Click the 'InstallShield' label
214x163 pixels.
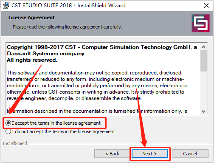(x=15, y=143)
